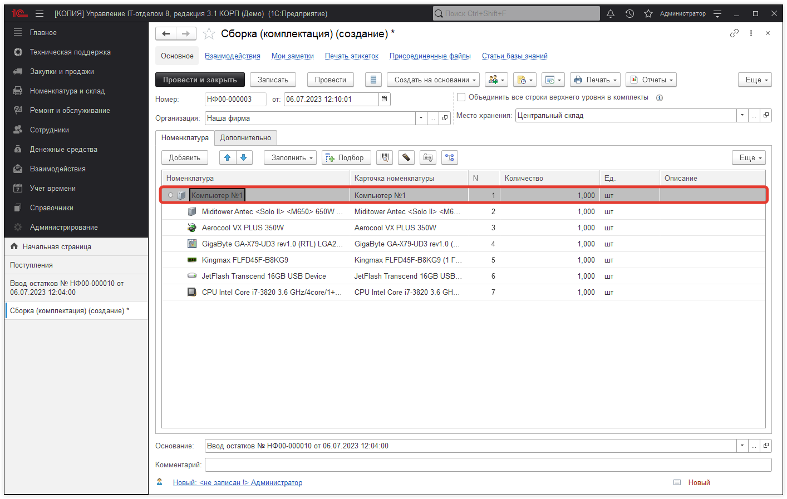Open the history clock icon
Screen dimensions: 787x499
click(x=629, y=13)
